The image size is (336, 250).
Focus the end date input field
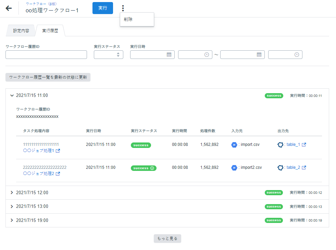[242, 55]
